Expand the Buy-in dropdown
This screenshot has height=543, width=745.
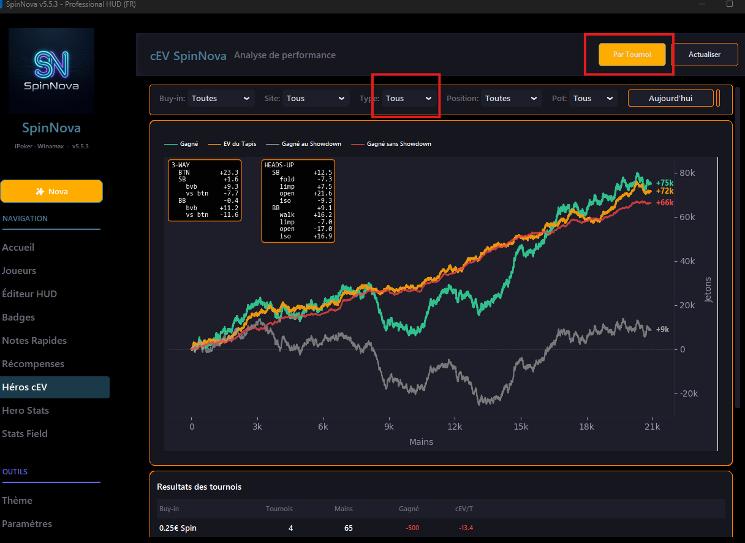tap(221, 98)
